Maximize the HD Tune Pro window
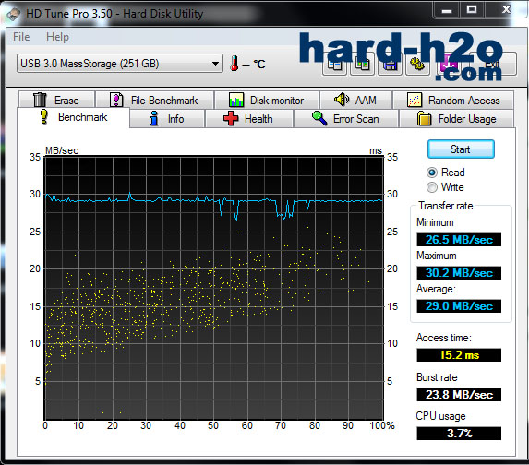The width and height of the screenshot is (529, 465). point(472,9)
